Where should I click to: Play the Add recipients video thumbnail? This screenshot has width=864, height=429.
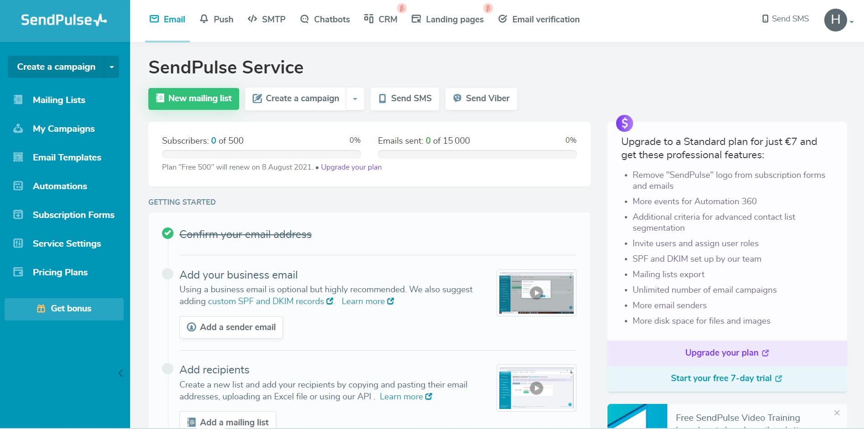[536, 388]
